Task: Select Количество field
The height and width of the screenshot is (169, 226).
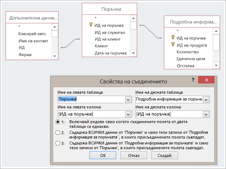Action: tap(187, 52)
